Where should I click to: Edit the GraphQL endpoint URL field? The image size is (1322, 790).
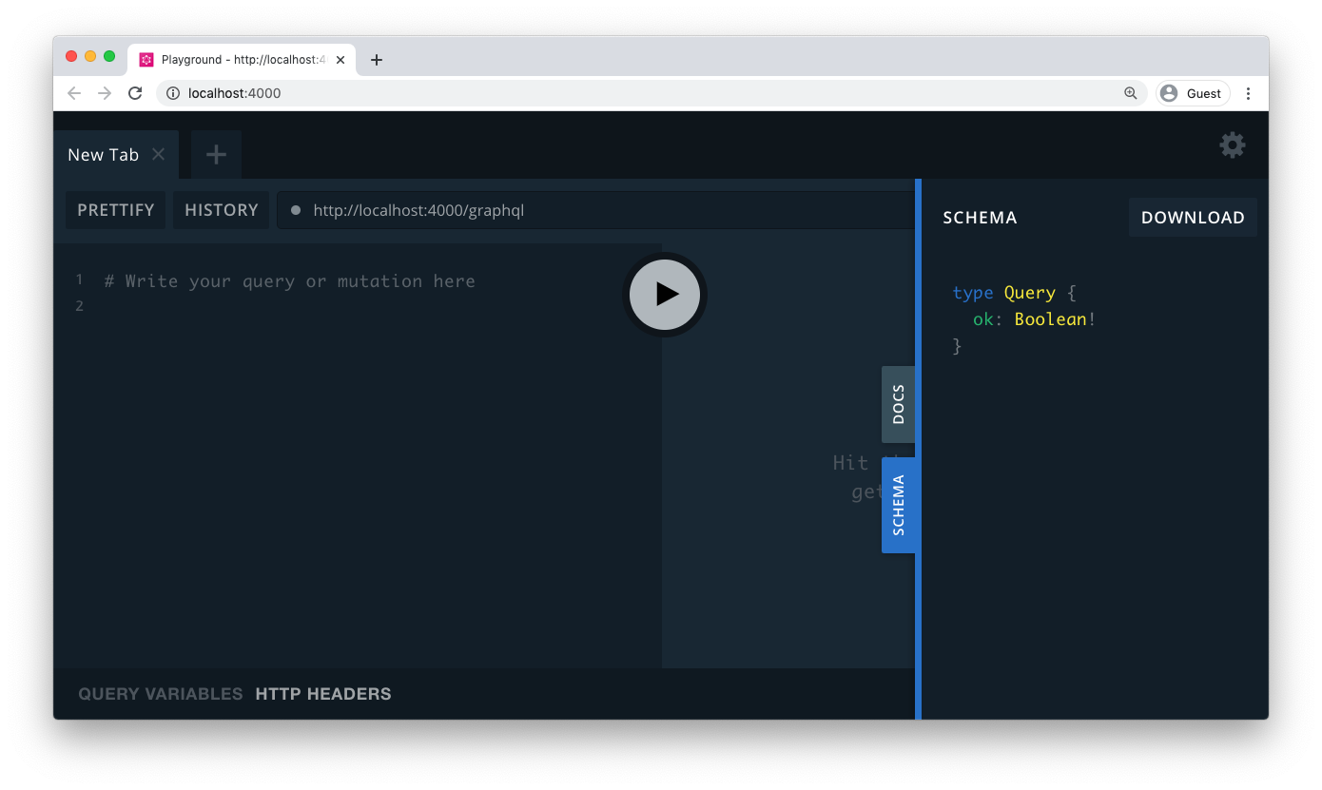(595, 210)
